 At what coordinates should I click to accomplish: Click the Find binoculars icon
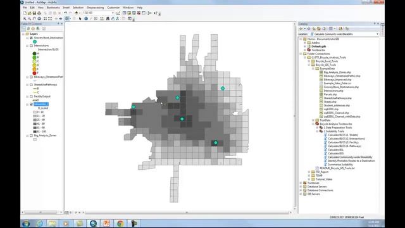tap(108, 18)
